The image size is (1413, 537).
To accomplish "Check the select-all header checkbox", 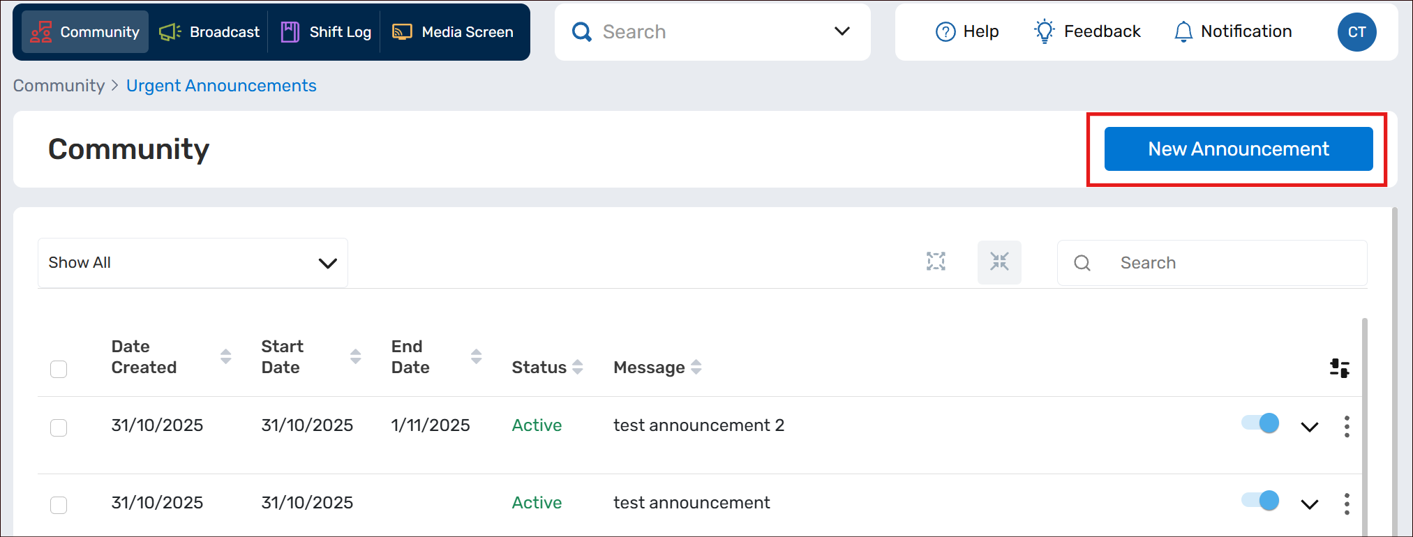I will click(x=59, y=368).
